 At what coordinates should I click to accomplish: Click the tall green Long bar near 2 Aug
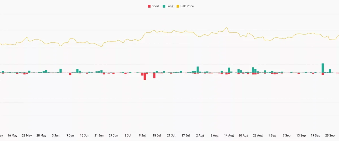[198, 69]
